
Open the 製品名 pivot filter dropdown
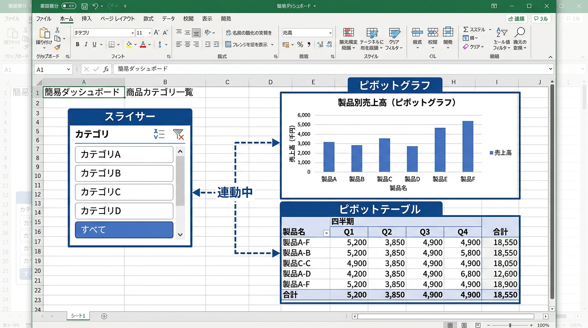click(326, 233)
